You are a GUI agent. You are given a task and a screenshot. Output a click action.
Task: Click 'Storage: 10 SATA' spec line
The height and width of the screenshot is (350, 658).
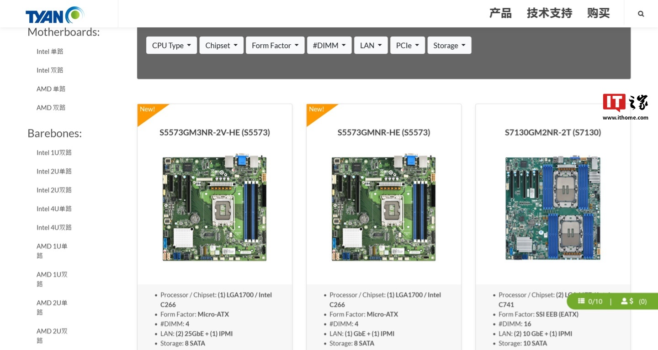pyautogui.click(x=523, y=343)
